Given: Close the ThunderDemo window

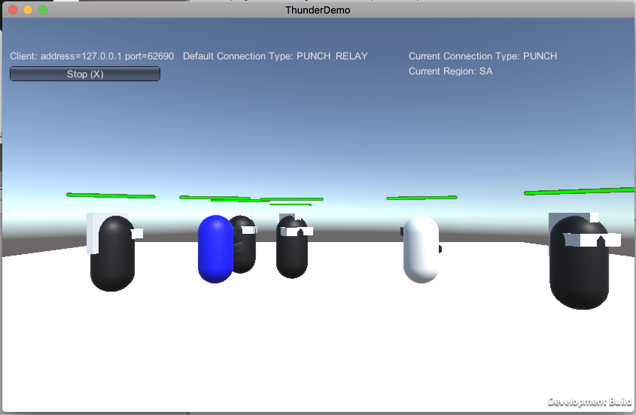Looking at the screenshot, I should (x=13, y=10).
